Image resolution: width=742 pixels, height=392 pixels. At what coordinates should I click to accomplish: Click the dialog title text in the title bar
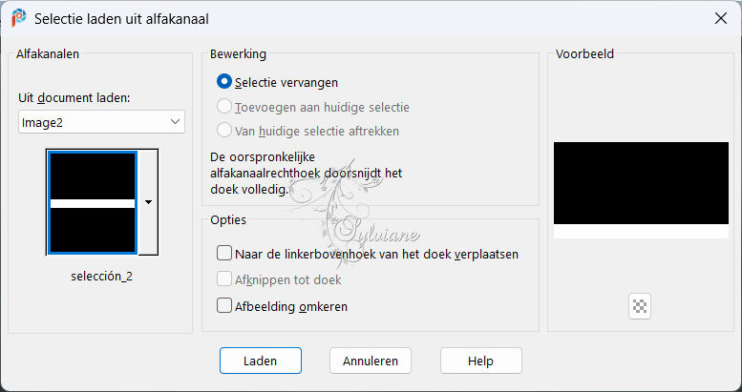(x=121, y=19)
